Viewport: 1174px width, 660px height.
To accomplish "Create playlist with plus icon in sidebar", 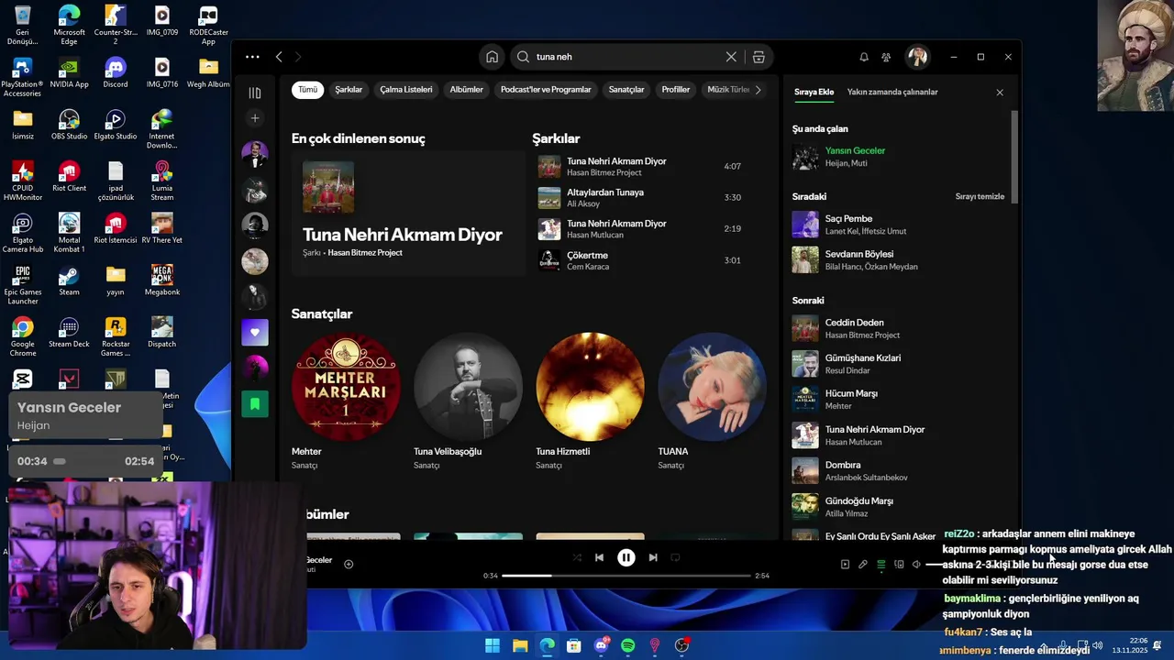I will [255, 117].
